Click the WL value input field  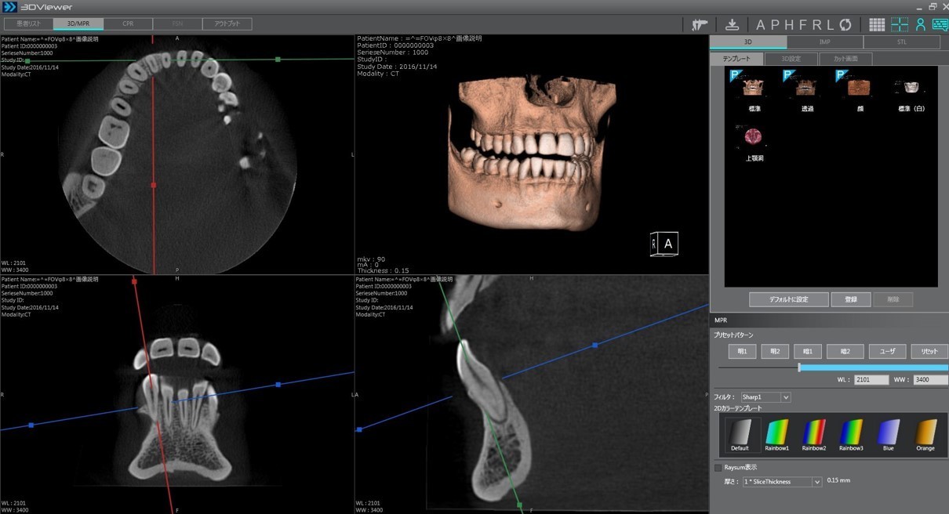click(871, 380)
